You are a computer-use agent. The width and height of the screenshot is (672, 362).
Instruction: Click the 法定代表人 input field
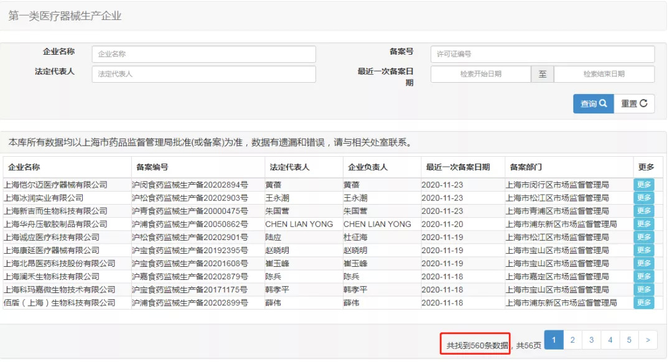point(203,74)
